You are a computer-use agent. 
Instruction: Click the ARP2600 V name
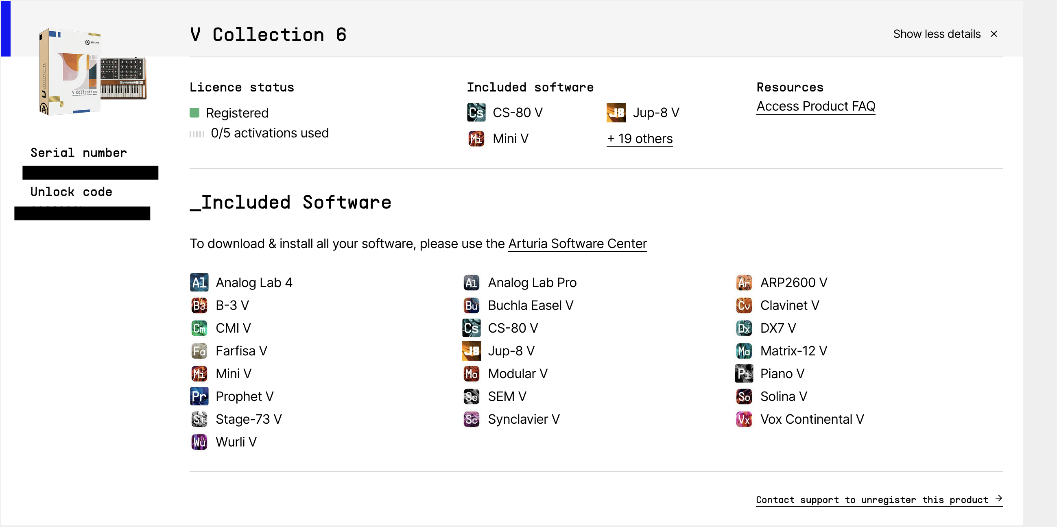pyautogui.click(x=794, y=283)
